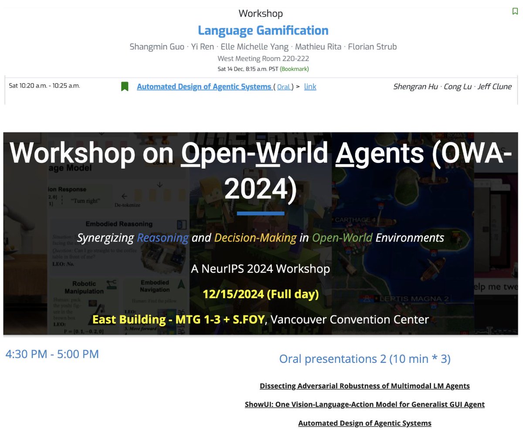Select the 'Workshop' label at top

point(261,14)
